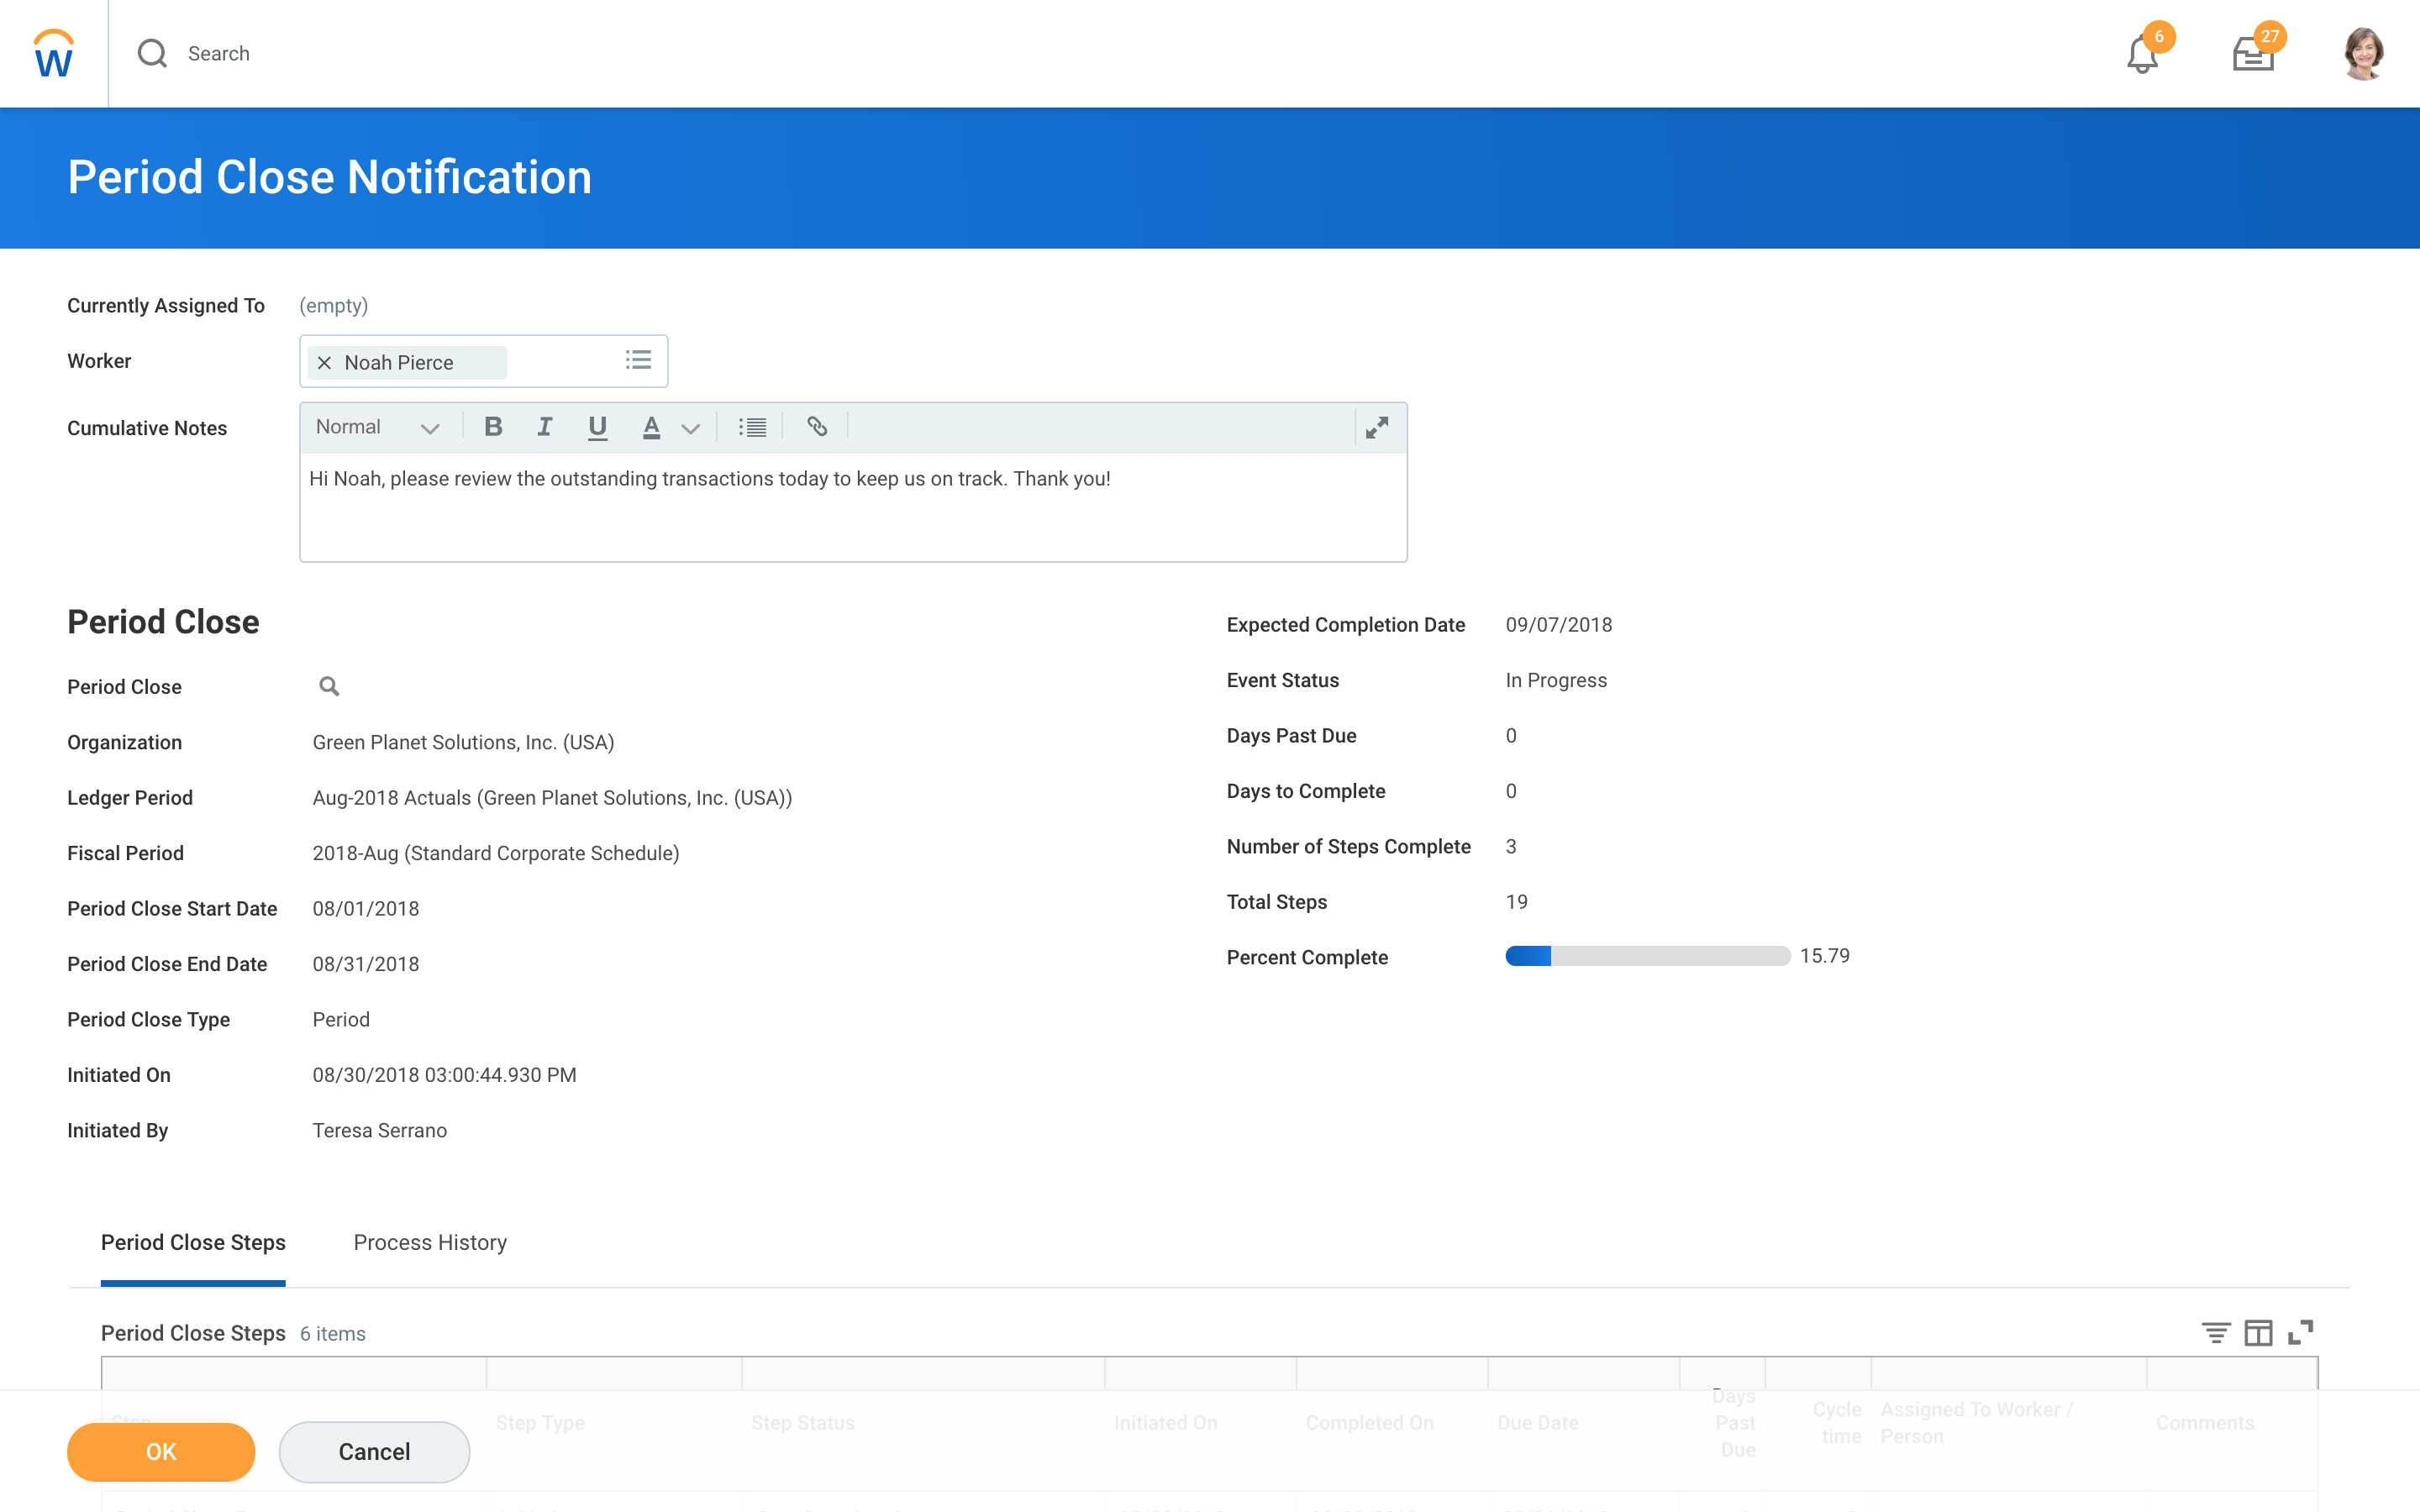Filter the Period Close Steps grid
Viewport: 2420px width, 1512px height.
2215,1332
